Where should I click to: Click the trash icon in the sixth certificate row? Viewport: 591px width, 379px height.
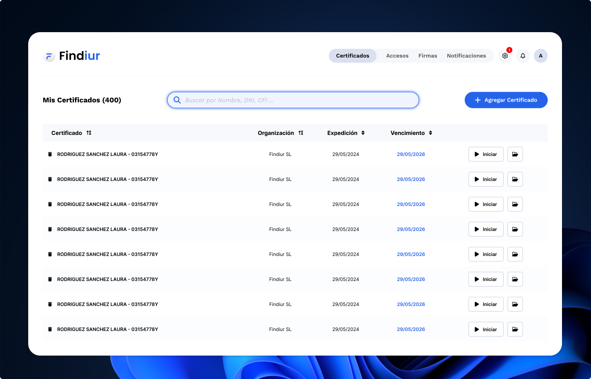tap(50, 279)
